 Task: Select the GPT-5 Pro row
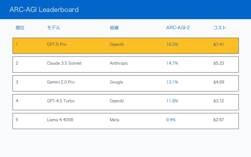125,46
